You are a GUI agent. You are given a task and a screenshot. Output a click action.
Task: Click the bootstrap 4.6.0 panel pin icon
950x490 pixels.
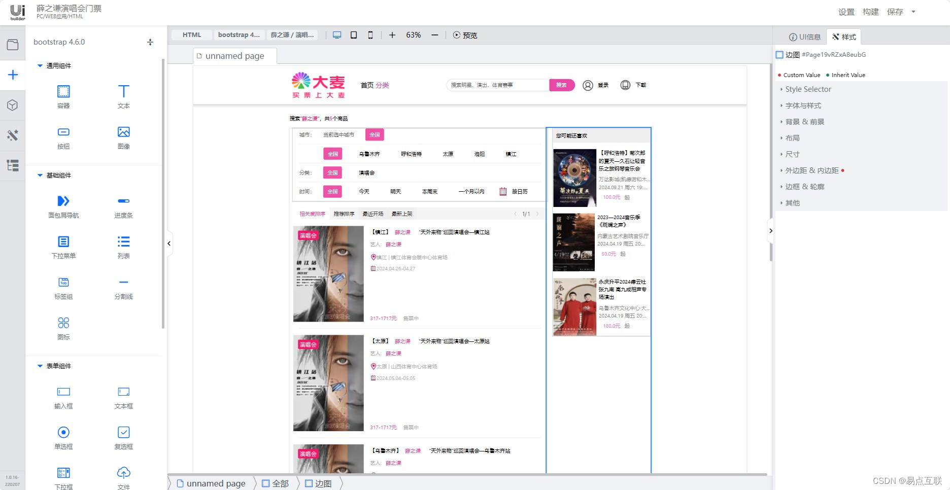pos(150,42)
